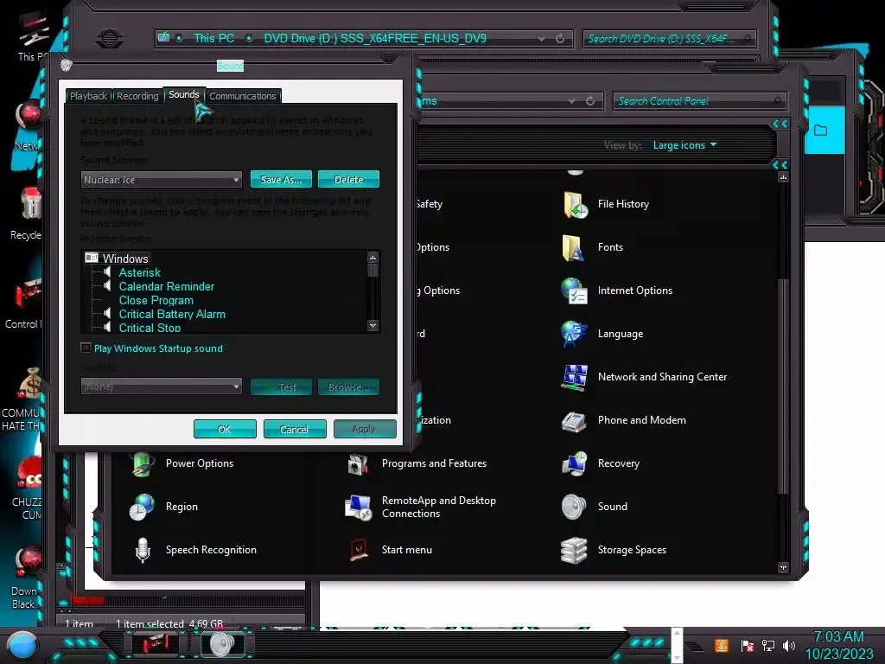Screen dimensions: 885x664
Task: Click the Browse... button
Action: point(348,386)
